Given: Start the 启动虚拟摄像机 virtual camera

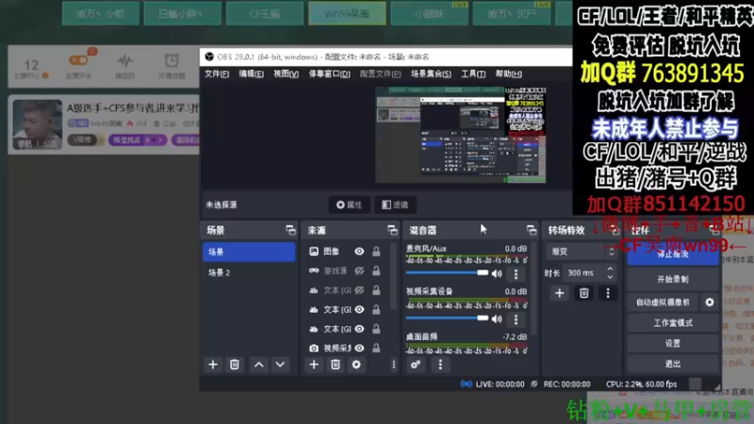Looking at the screenshot, I should (663, 302).
